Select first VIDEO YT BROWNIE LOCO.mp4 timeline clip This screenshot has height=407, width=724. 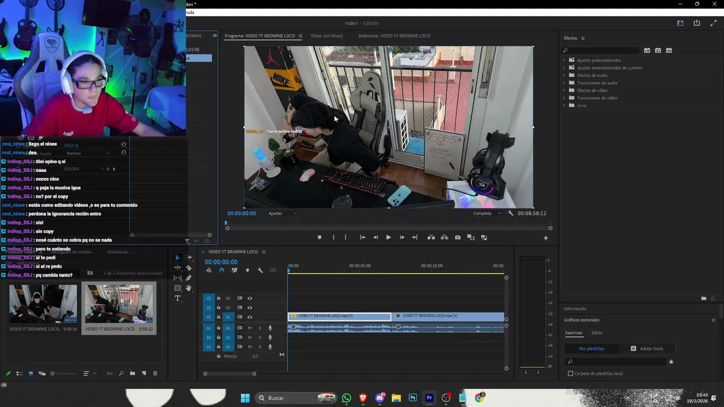coord(339,316)
